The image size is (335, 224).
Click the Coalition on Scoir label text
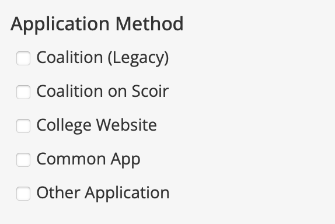click(x=103, y=92)
